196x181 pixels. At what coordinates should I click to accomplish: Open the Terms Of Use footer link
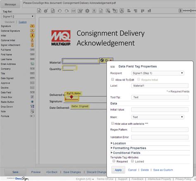[105, 179]
